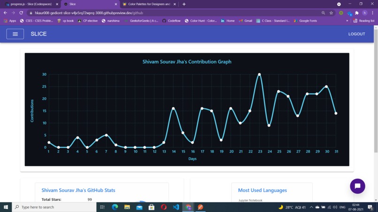Viewport: 378px width, 212px height.
Task: Open the Color Hunt bookmark
Action: [x=201, y=21]
